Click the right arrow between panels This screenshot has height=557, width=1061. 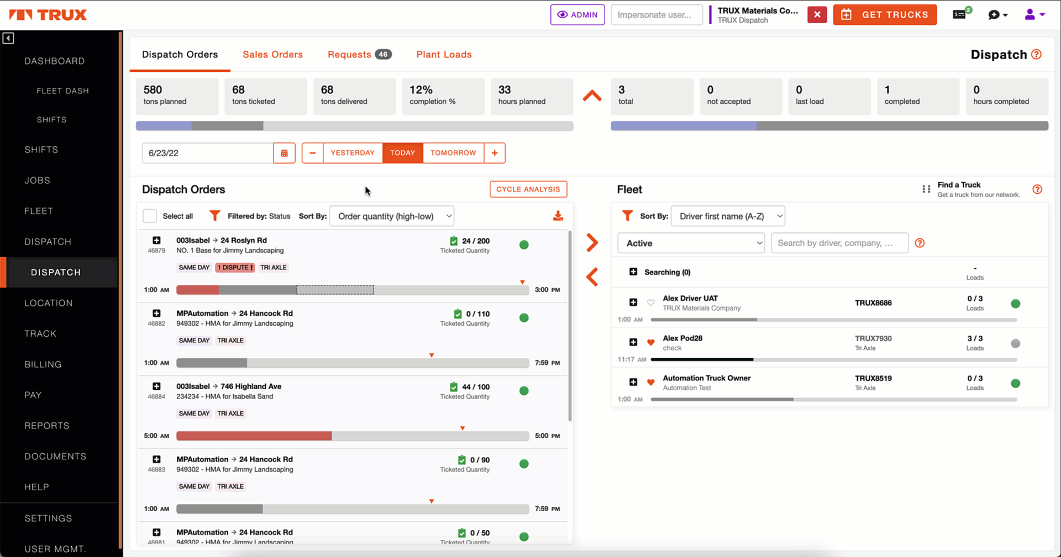(592, 243)
